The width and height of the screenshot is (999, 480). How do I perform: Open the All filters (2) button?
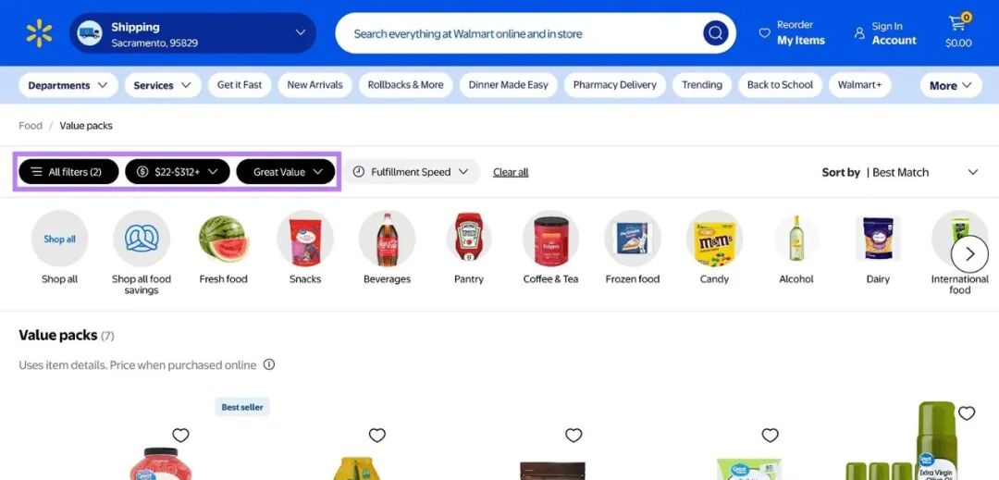coord(68,172)
